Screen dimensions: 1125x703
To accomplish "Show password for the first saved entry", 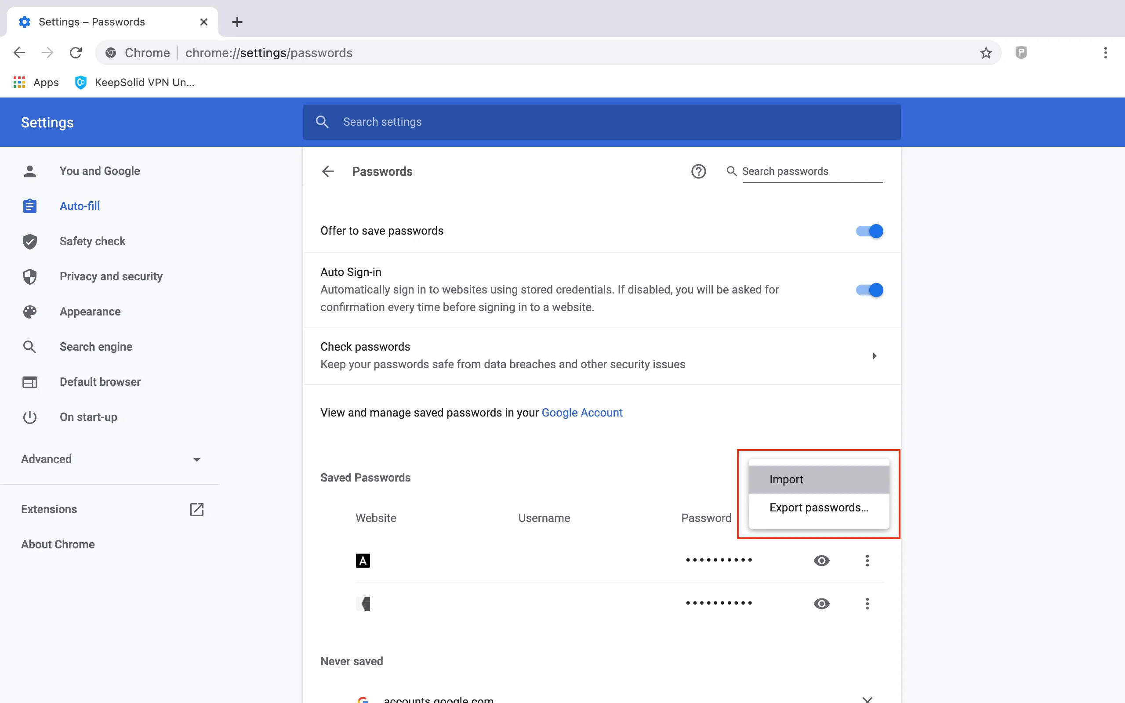I will pos(821,561).
